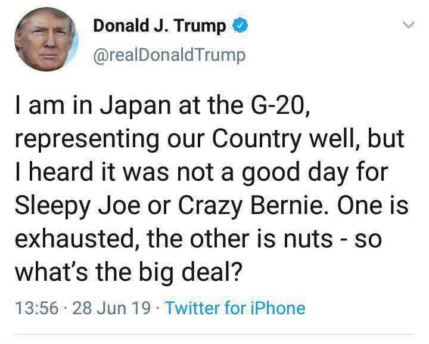Click the "Twitter for iPhone" source link
The height and width of the screenshot is (344, 429).
pos(234,308)
